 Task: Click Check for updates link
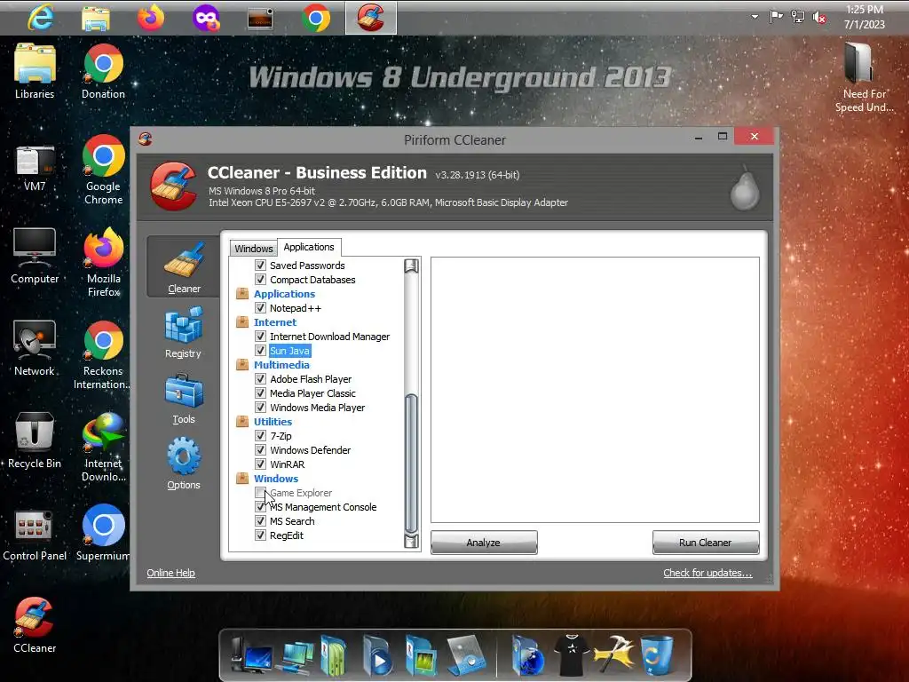pos(707,573)
